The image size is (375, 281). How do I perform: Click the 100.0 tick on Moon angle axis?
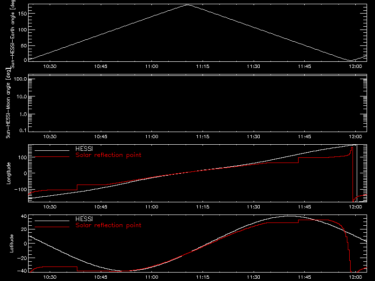tap(20, 79)
